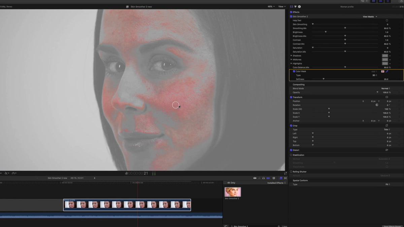
Task: Enable the Stabilization checkbox
Action: pyautogui.click(x=291, y=155)
